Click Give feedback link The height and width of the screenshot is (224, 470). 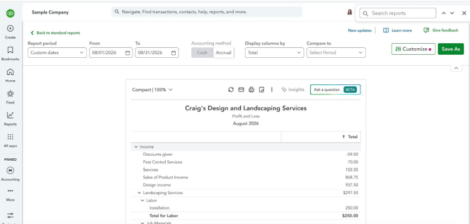click(x=441, y=30)
